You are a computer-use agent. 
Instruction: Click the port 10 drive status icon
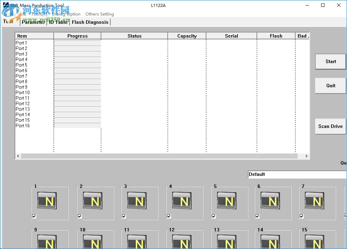pos(93,242)
